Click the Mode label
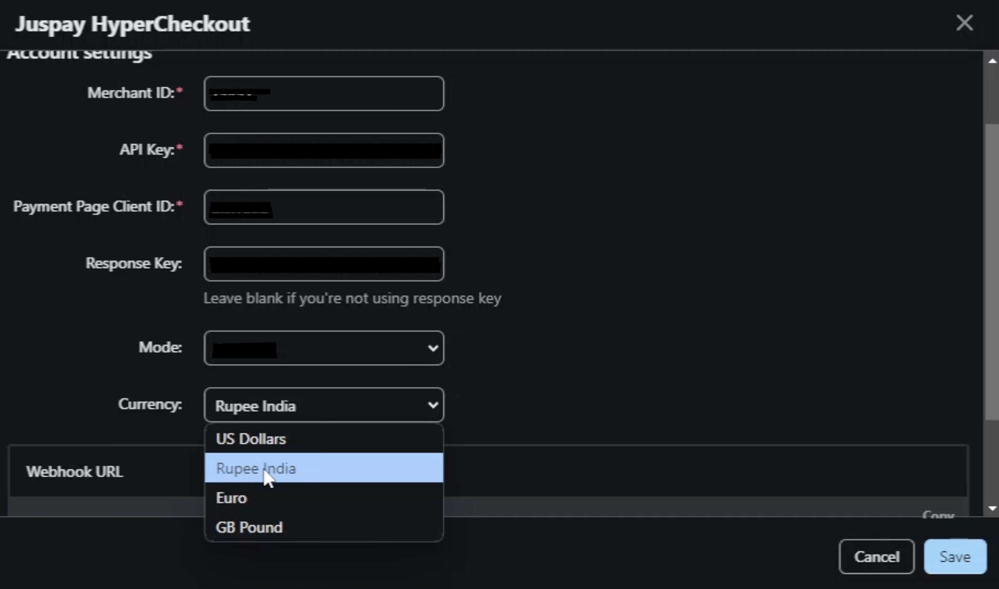The width and height of the screenshot is (999, 589). click(160, 347)
